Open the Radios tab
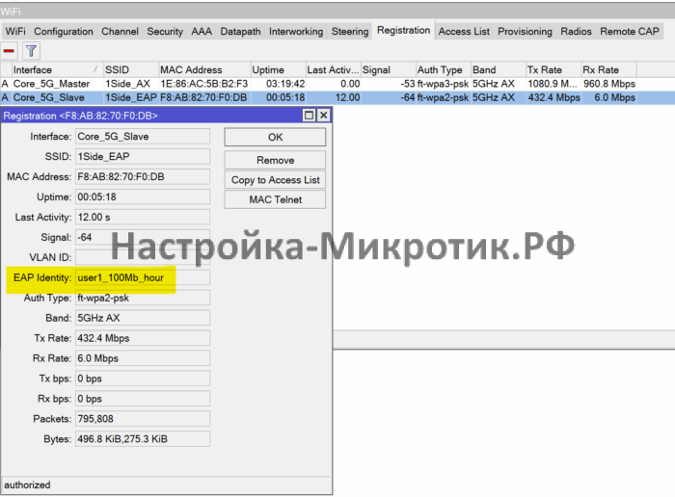The width and height of the screenshot is (675, 497). tap(576, 32)
